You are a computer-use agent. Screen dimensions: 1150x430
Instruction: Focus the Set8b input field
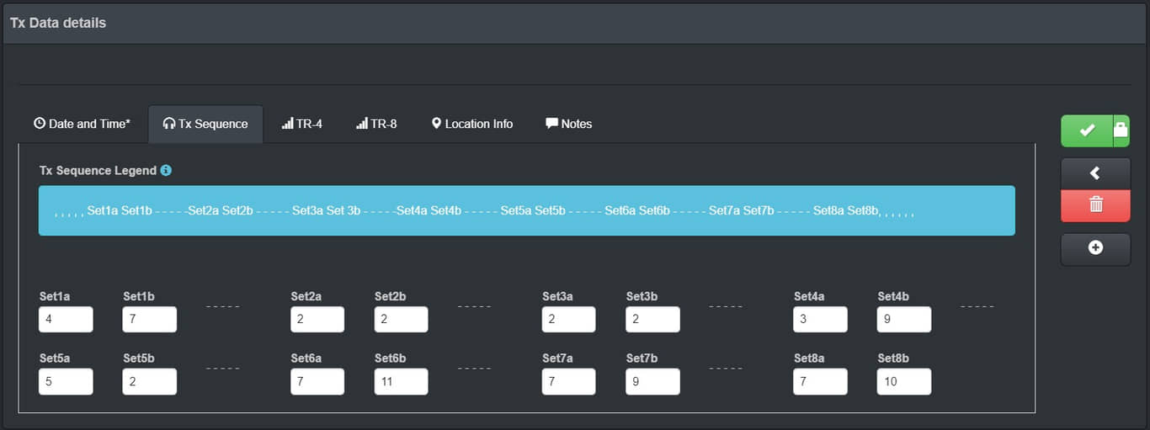point(904,381)
